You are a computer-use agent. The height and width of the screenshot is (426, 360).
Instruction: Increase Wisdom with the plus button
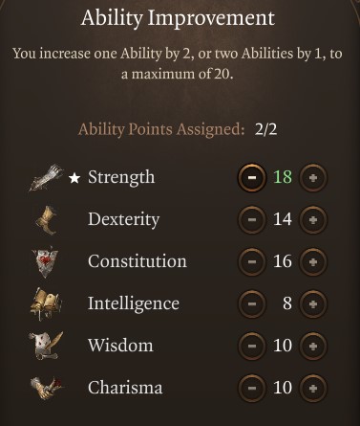(x=313, y=346)
